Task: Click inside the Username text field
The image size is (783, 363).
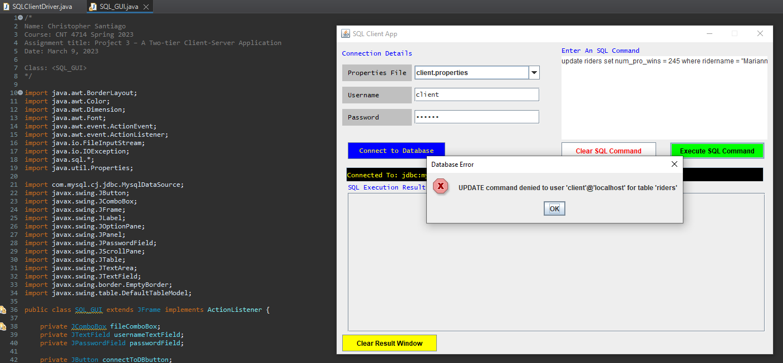Action: pos(476,95)
